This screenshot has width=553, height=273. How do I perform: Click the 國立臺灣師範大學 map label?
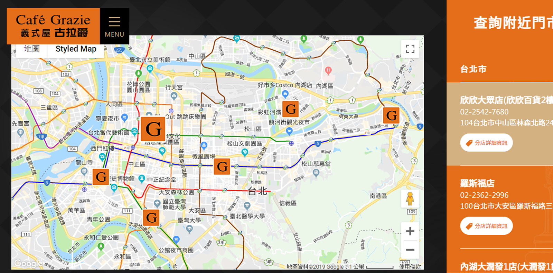point(174,204)
